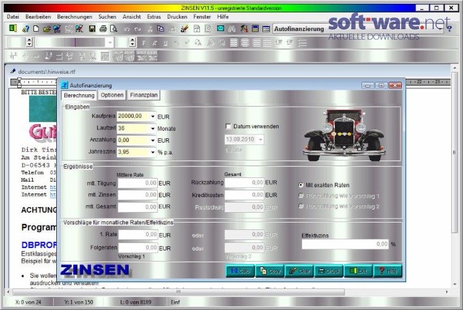This screenshot has height=310, width=463.
Task: Toggle the bullet list icon
Action: (302, 43)
